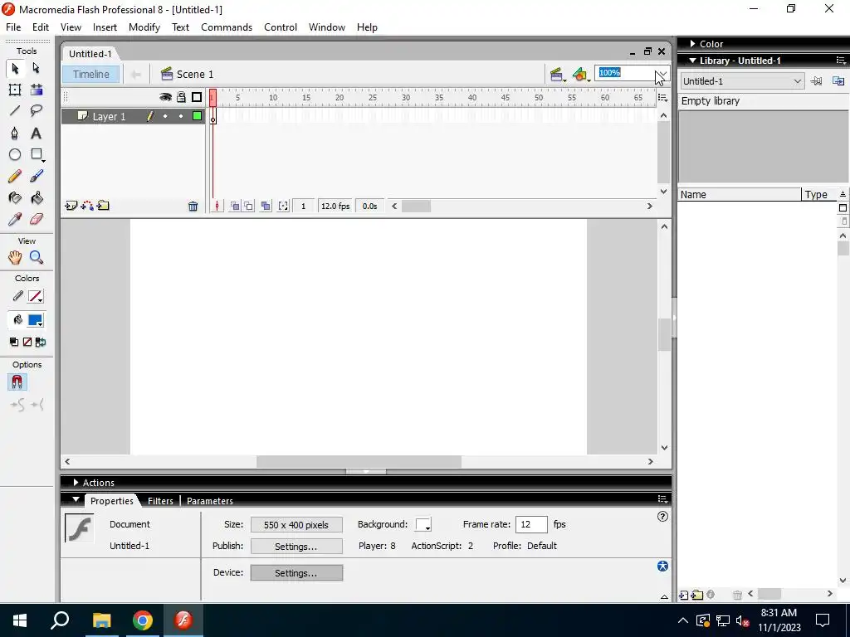Select the Selection (arrow) tool
Image resolution: width=850 pixels, height=637 pixels.
[x=15, y=68]
